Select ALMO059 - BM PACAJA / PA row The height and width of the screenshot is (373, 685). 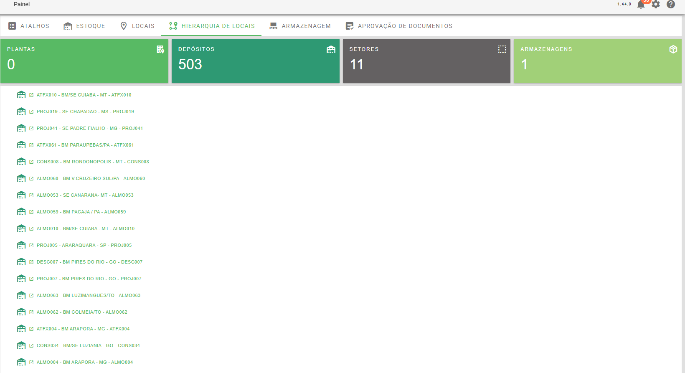pyautogui.click(x=81, y=212)
